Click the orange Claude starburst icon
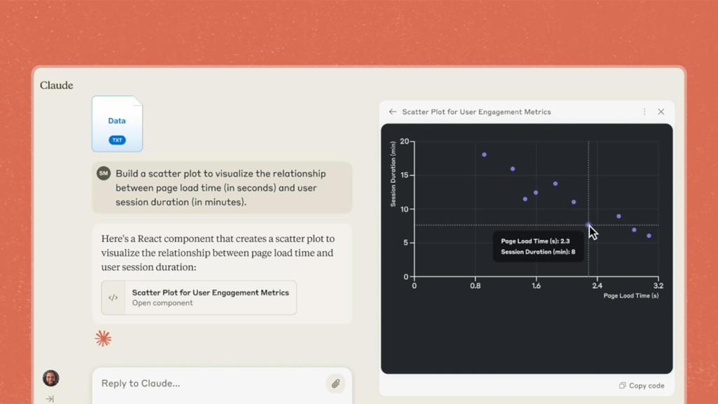 pyautogui.click(x=103, y=339)
